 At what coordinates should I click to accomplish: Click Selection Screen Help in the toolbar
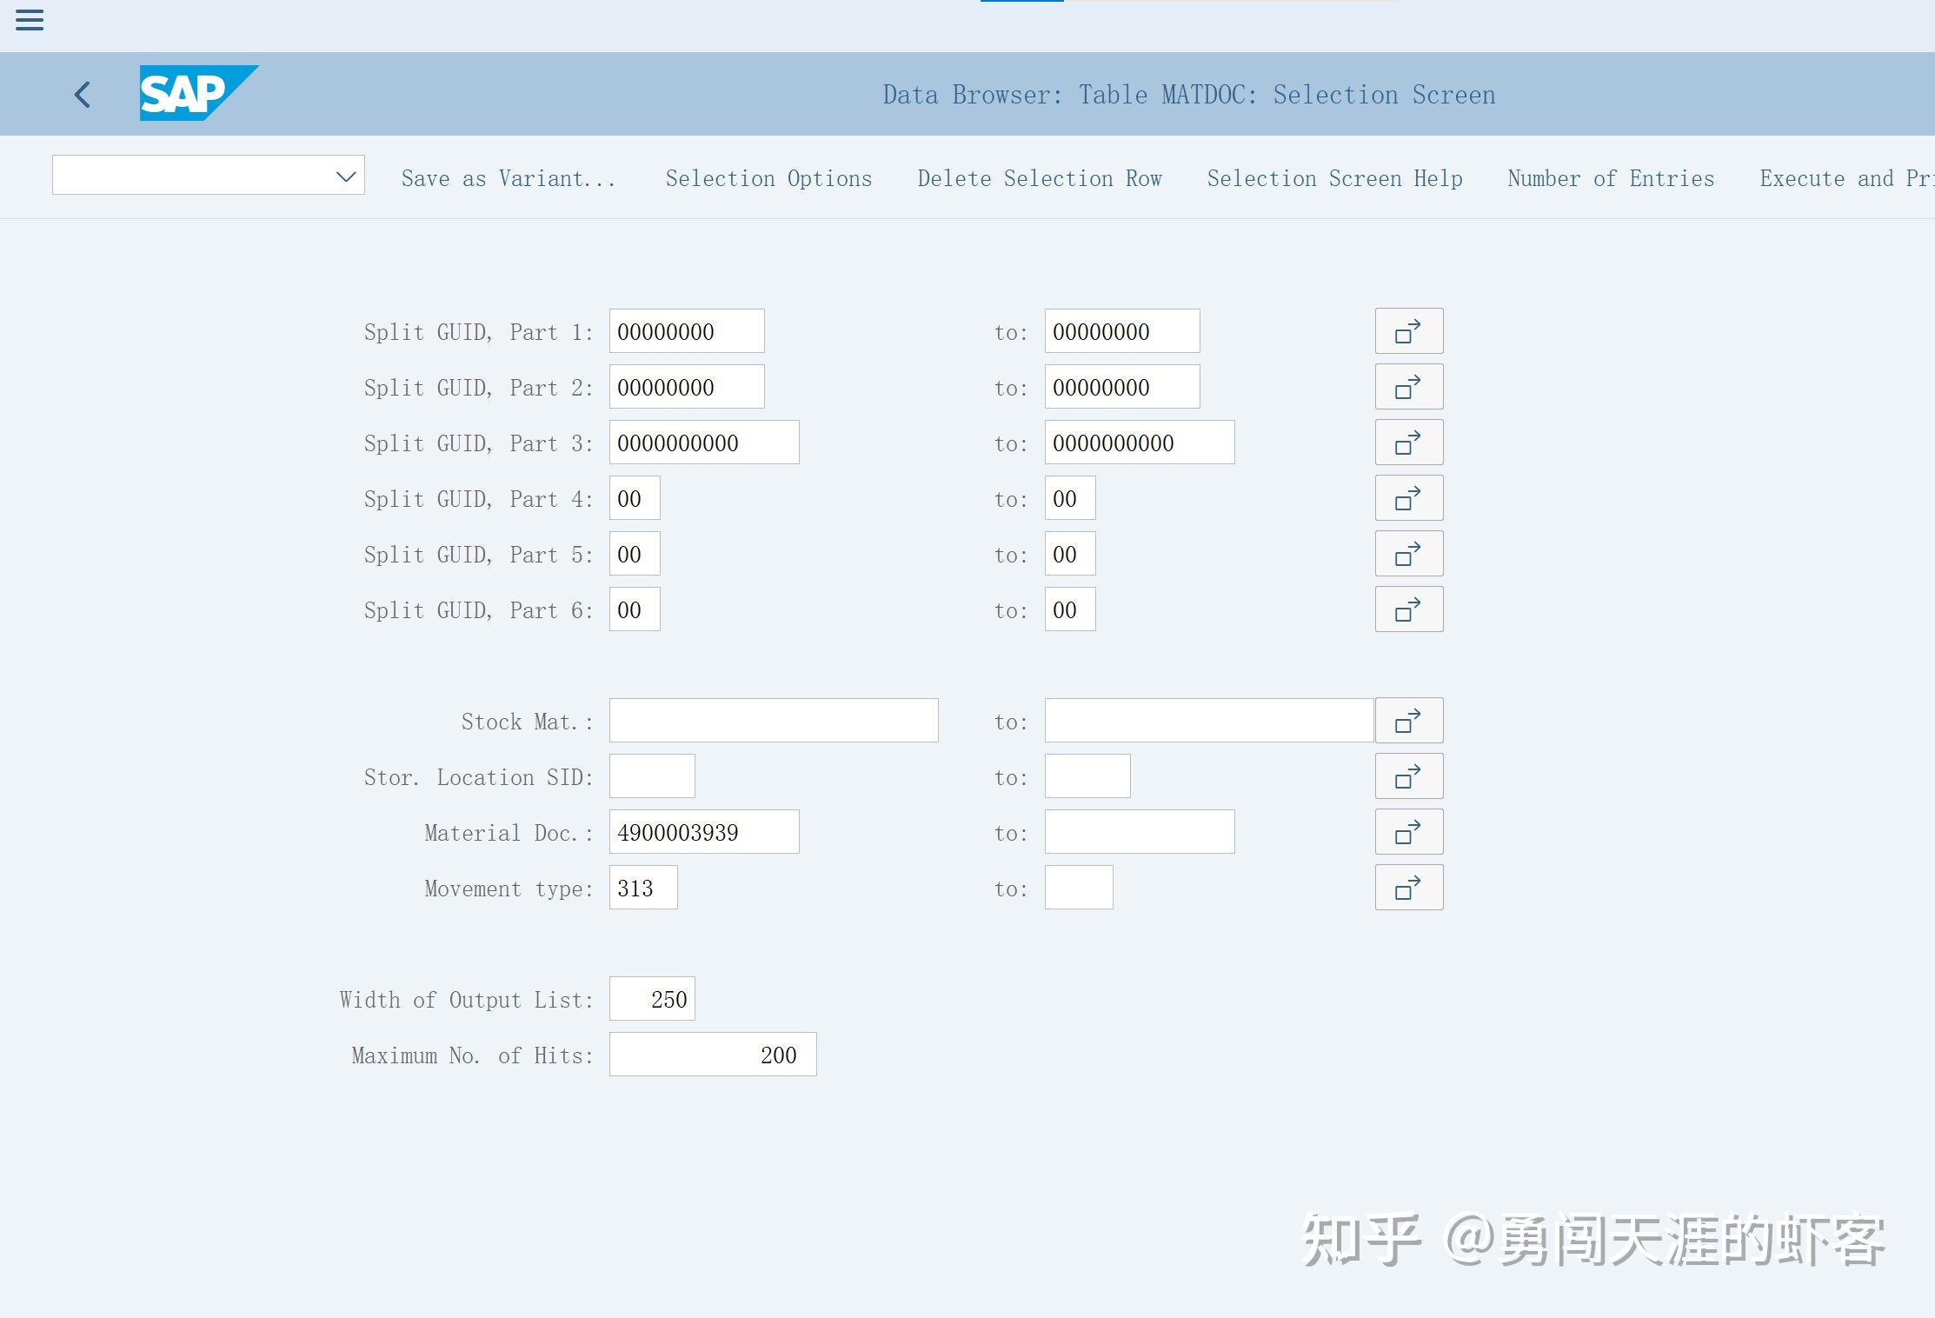tap(1334, 178)
